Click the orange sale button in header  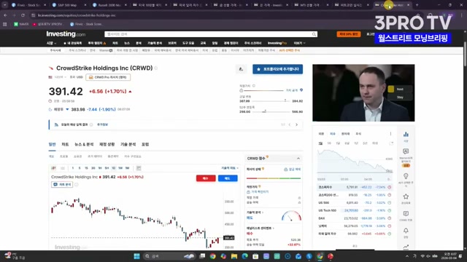point(349,34)
